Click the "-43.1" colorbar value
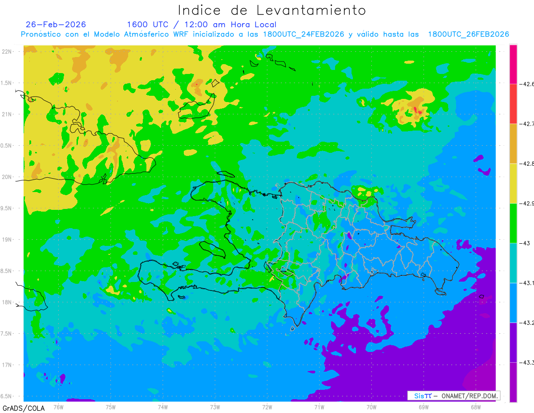 pyautogui.click(x=527, y=283)
